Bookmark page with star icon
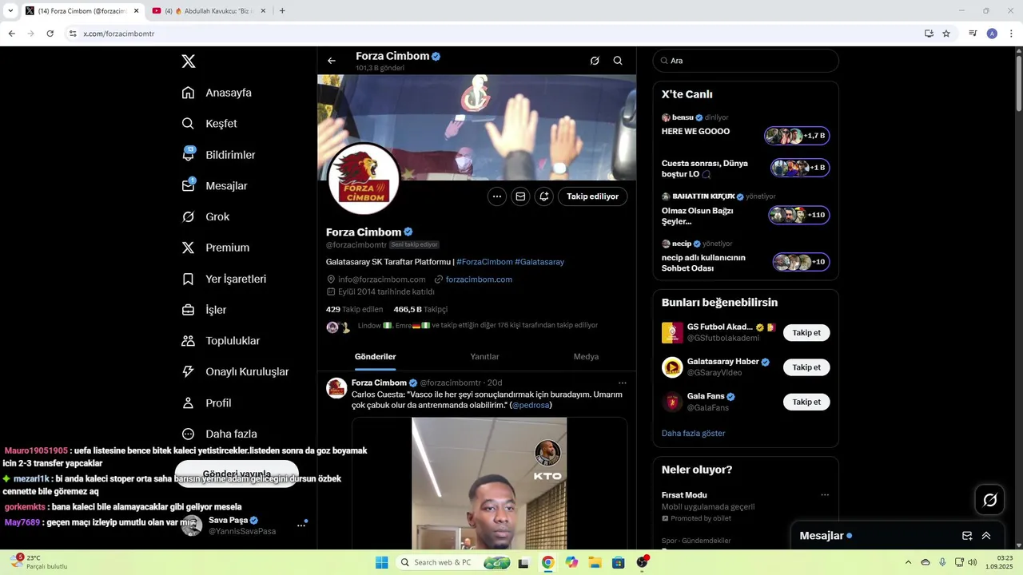 click(946, 34)
